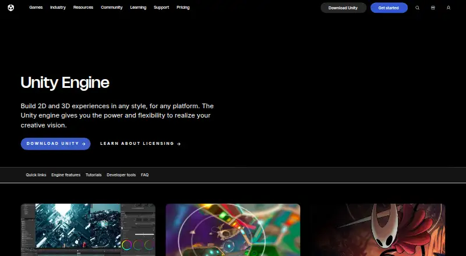This screenshot has width=466, height=256.
Task: Open the Support menu
Action: tap(161, 8)
